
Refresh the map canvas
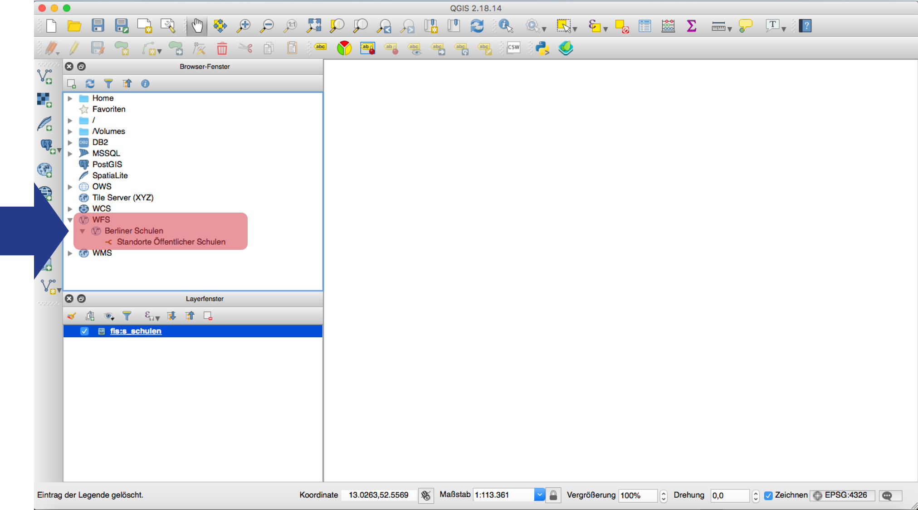[477, 26]
